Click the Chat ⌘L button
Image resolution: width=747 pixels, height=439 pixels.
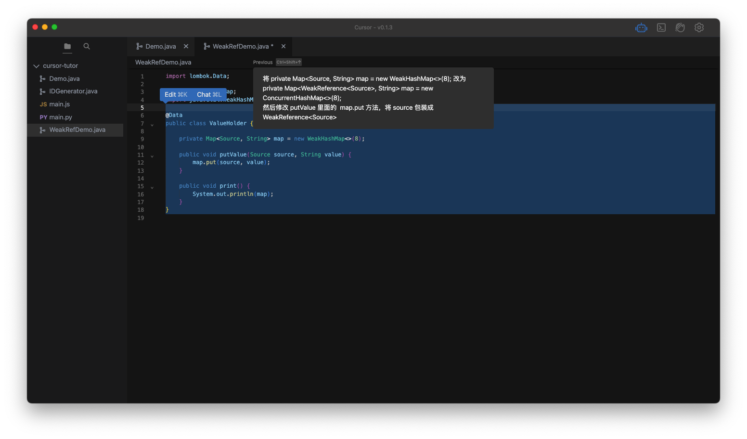[x=209, y=95]
